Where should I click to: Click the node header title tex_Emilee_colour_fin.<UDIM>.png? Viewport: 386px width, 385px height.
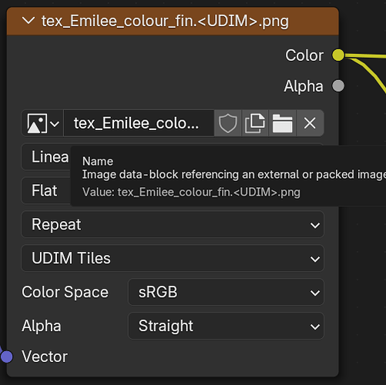[x=165, y=21]
